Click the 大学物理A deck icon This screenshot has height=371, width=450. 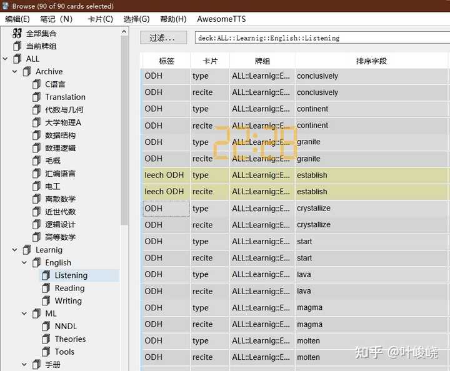pos(36,122)
